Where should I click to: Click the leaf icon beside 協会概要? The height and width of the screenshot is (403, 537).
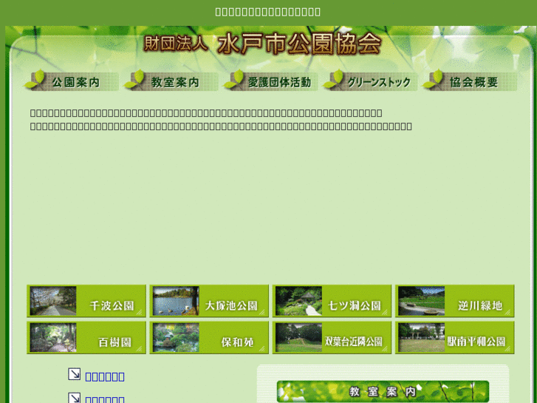click(434, 79)
